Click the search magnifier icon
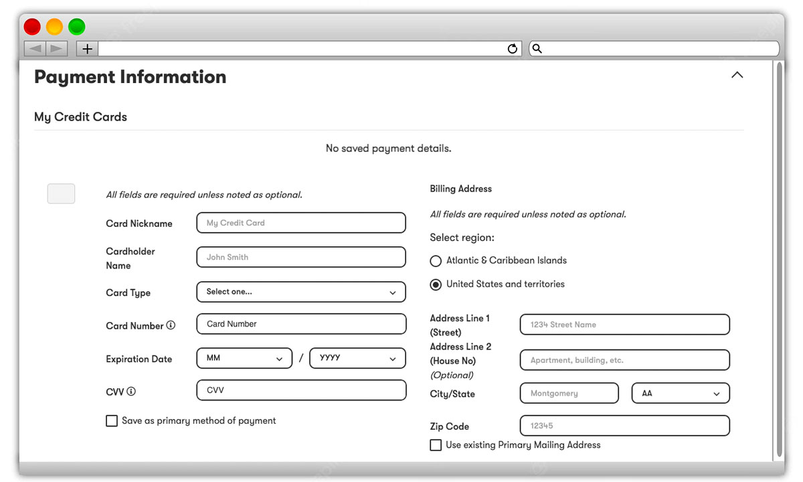This screenshot has width=803, height=482. point(537,49)
